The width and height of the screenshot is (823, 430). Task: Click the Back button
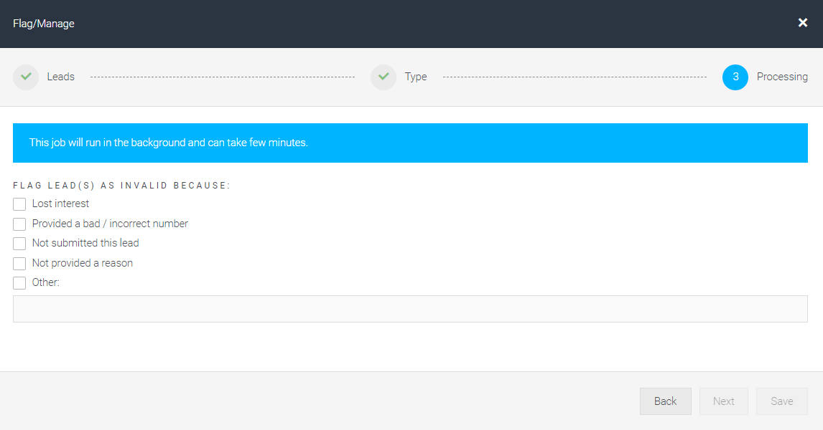666,401
